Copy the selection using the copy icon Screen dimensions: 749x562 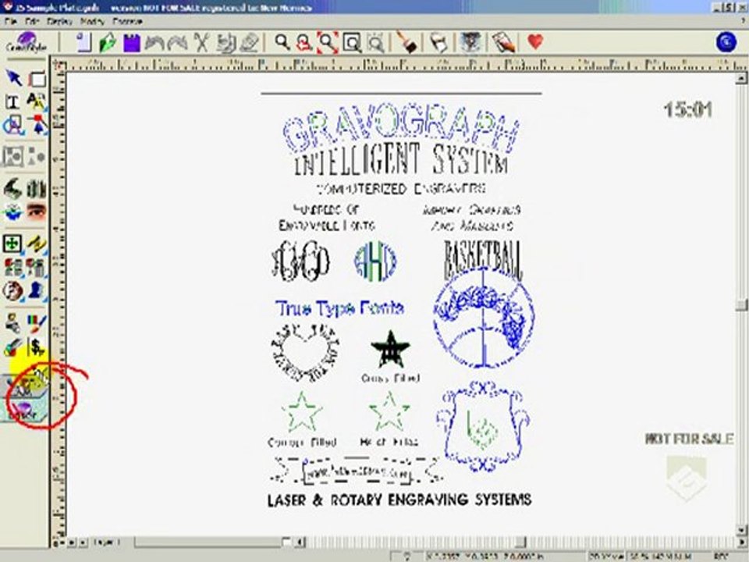click(226, 42)
